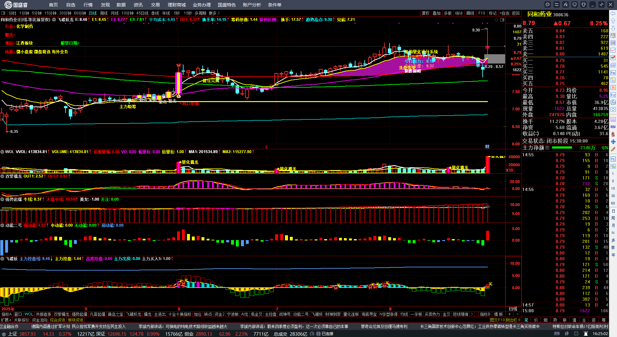
Task: Click the zoom minus control below chart axis
Action: click(x=517, y=314)
